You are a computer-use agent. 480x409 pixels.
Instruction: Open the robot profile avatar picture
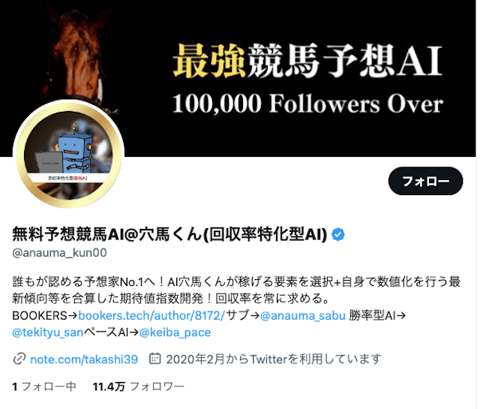[x=68, y=154]
